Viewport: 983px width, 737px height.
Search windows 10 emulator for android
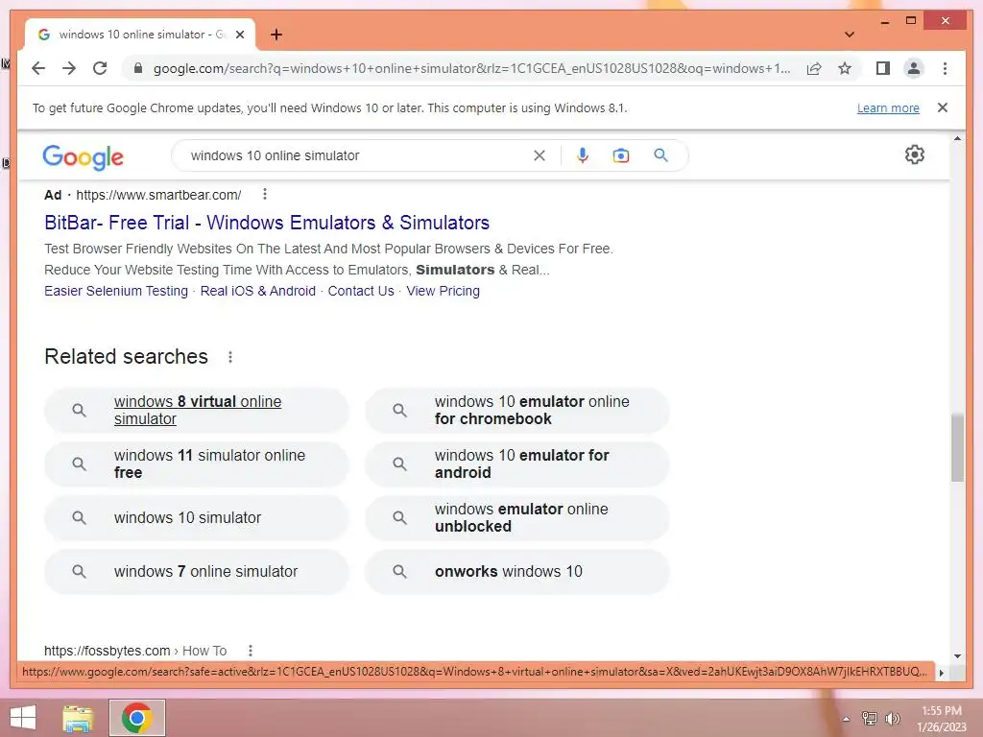(517, 464)
